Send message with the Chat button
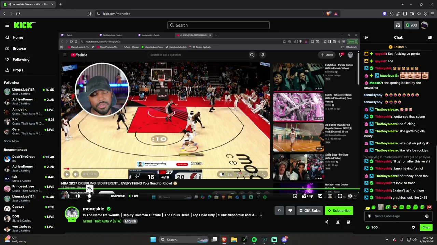 (426, 227)
